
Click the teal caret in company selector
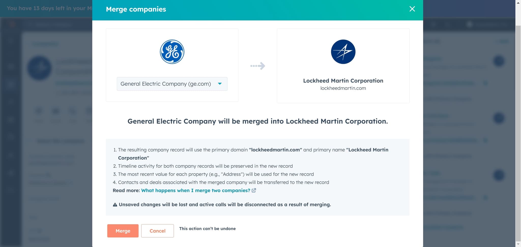tap(220, 84)
